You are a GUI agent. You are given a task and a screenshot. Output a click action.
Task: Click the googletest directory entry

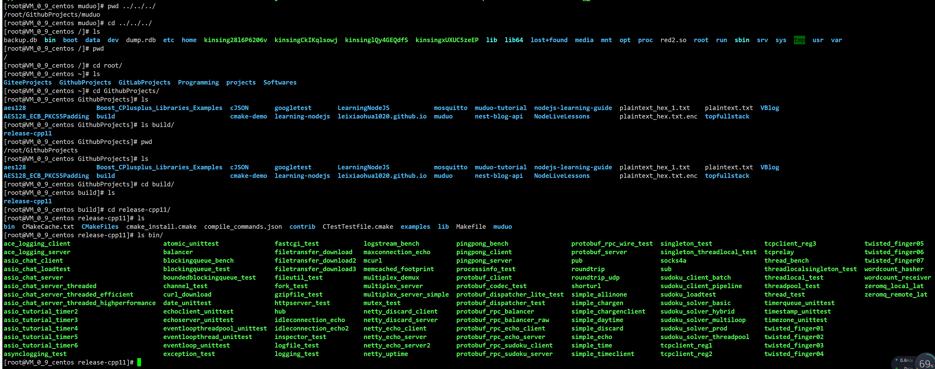293,108
